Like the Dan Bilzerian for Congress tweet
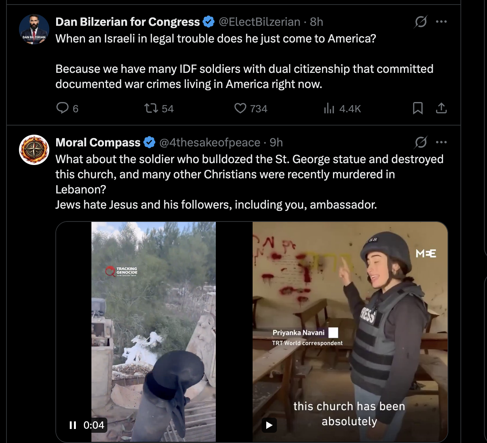The image size is (487, 443). tap(240, 108)
